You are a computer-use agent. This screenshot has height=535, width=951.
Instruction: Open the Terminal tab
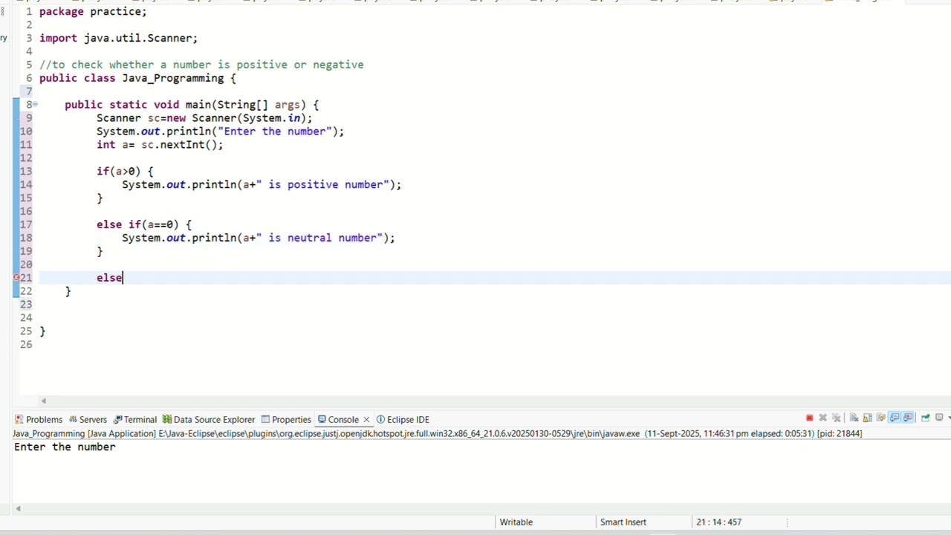click(x=134, y=419)
